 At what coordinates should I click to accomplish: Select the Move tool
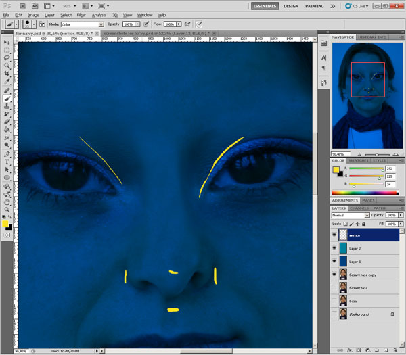pos(7,41)
